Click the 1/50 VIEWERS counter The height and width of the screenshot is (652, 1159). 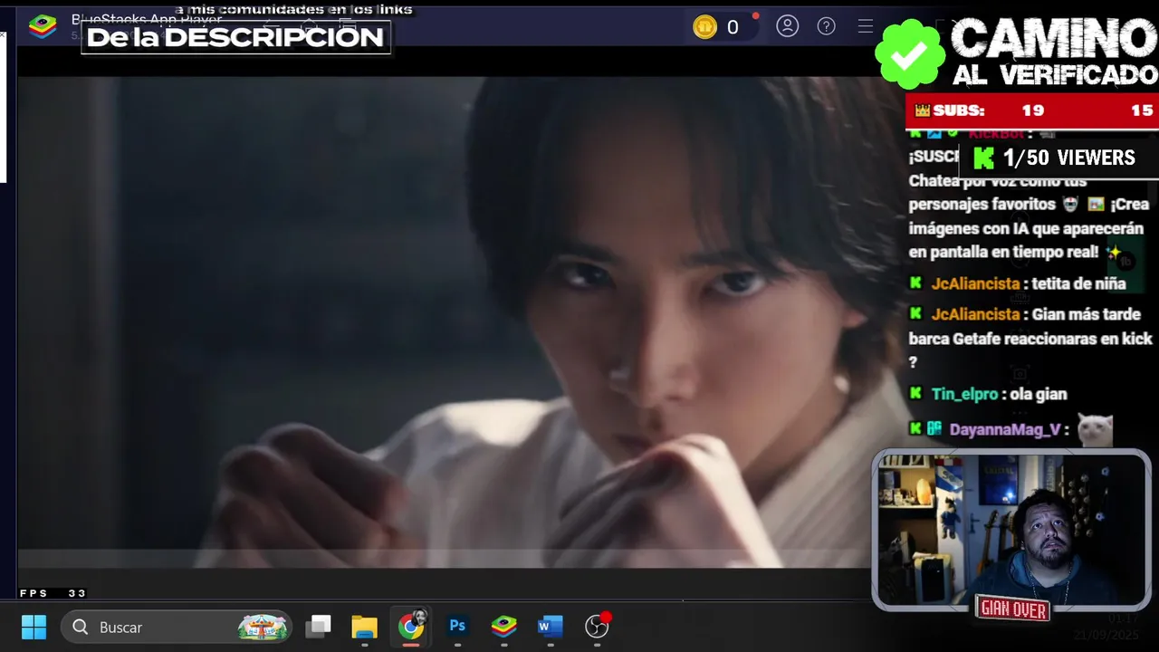(x=1069, y=158)
